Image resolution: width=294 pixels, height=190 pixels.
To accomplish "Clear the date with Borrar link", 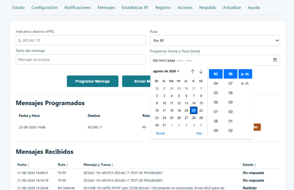I will click(161, 133).
